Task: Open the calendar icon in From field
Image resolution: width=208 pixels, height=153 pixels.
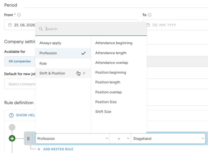Action: [x=10, y=25]
